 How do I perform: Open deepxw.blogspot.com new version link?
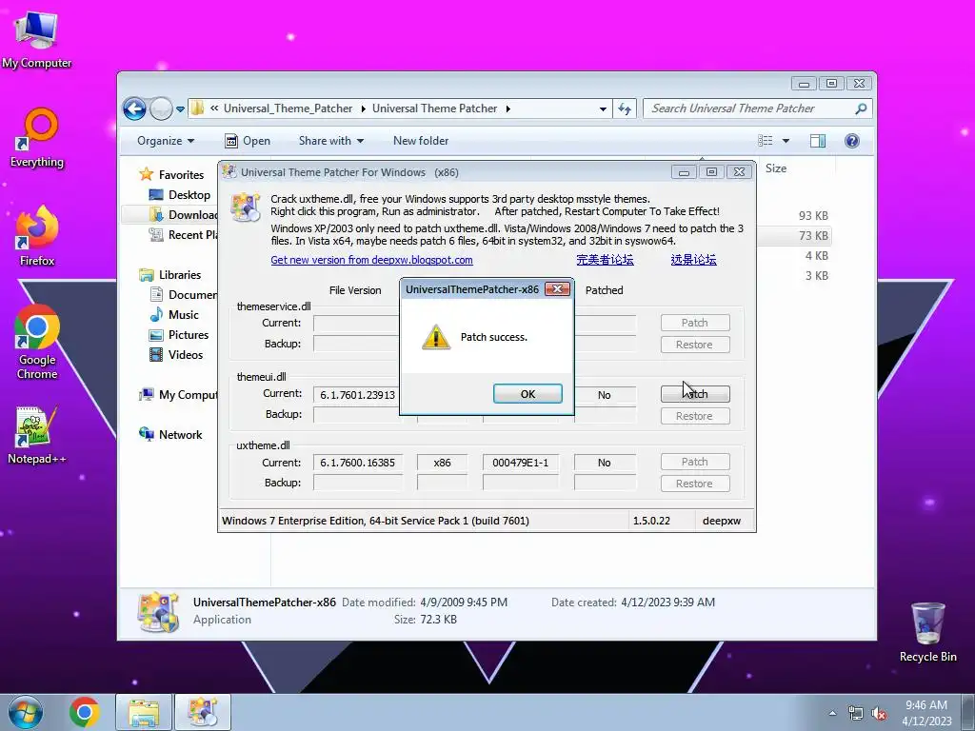[371, 260]
